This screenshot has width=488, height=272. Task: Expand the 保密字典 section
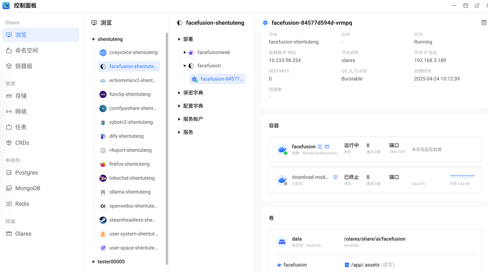179,93
